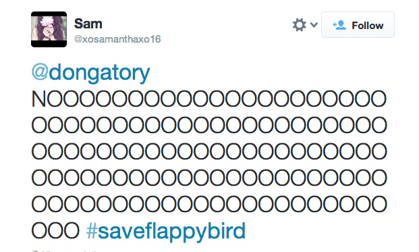This screenshot has width=419, height=252.
Task: Click the fourth line of O's
Action: 209,178
